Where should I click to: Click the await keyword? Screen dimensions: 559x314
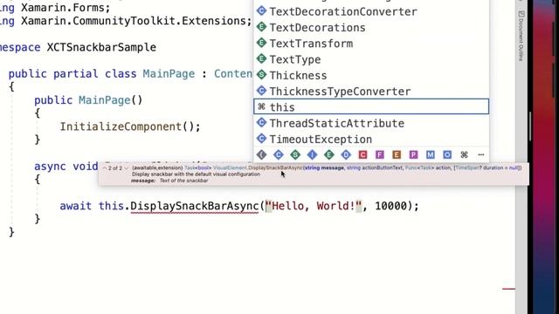(x=76, y=206)
